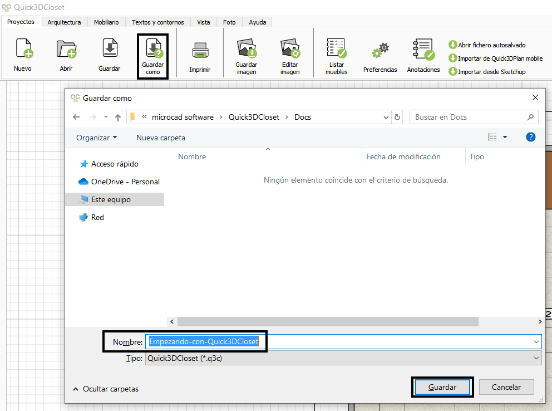This screenshot has width=552, height=411.
Task: Select Importar desde Sketchup
Action: 487,72
